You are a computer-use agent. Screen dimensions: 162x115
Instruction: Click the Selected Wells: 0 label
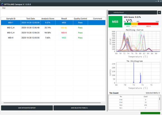(153, 93)
